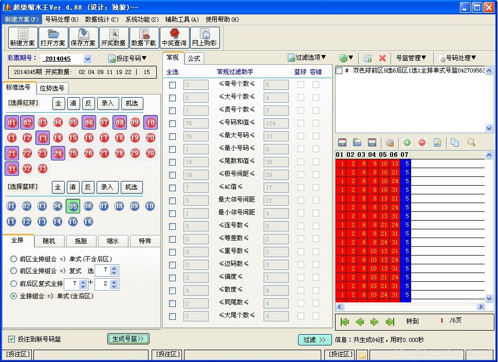Jump to the last results page
This screenshot has width=498, height=362.
pyautogui.click(x=390, y=322)
